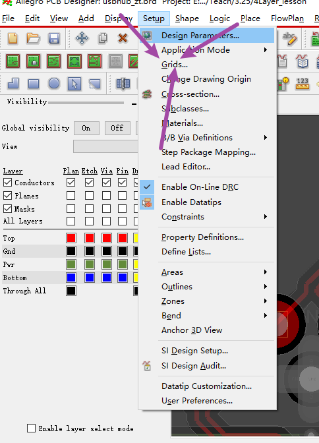Click the 123 ruler measure icon
Viewport: 319px width, 443px height.
click(x=303, y=84)
